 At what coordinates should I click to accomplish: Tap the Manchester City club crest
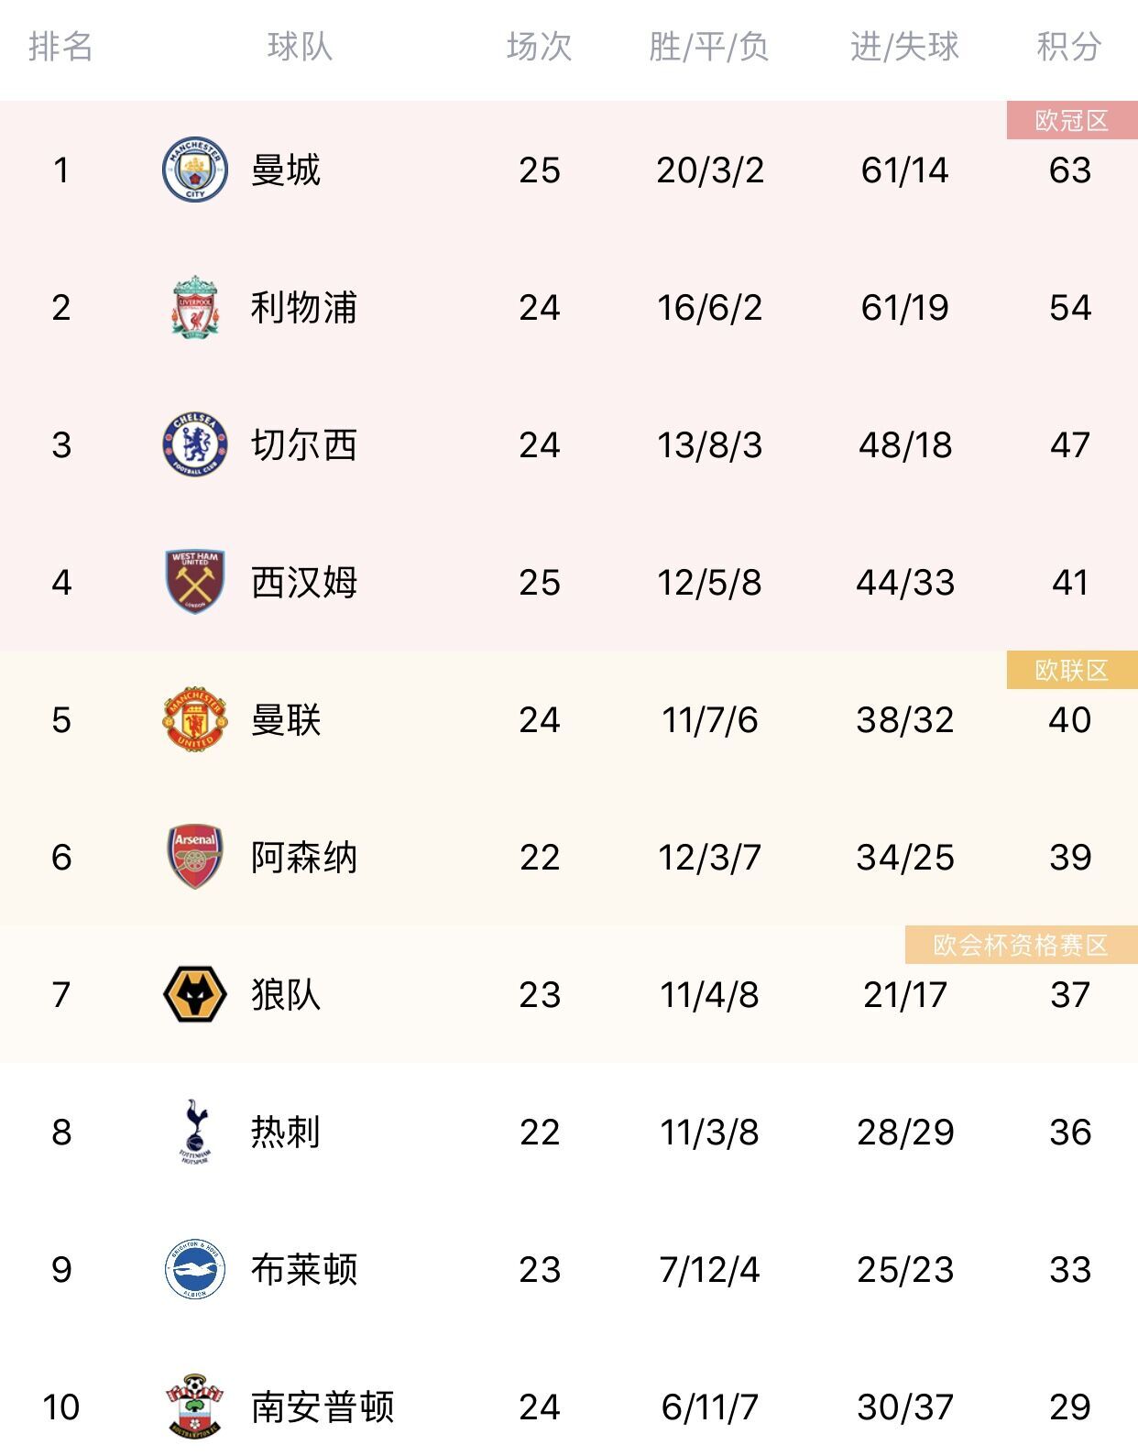(194, 170)
